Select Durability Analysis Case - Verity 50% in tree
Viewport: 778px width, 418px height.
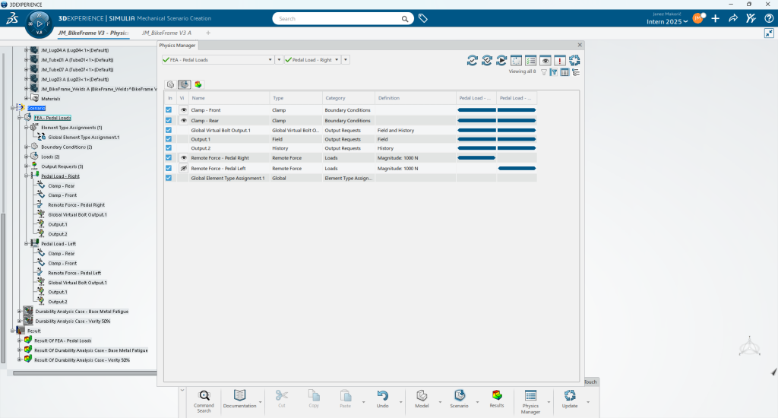click(x=72, y=321)
